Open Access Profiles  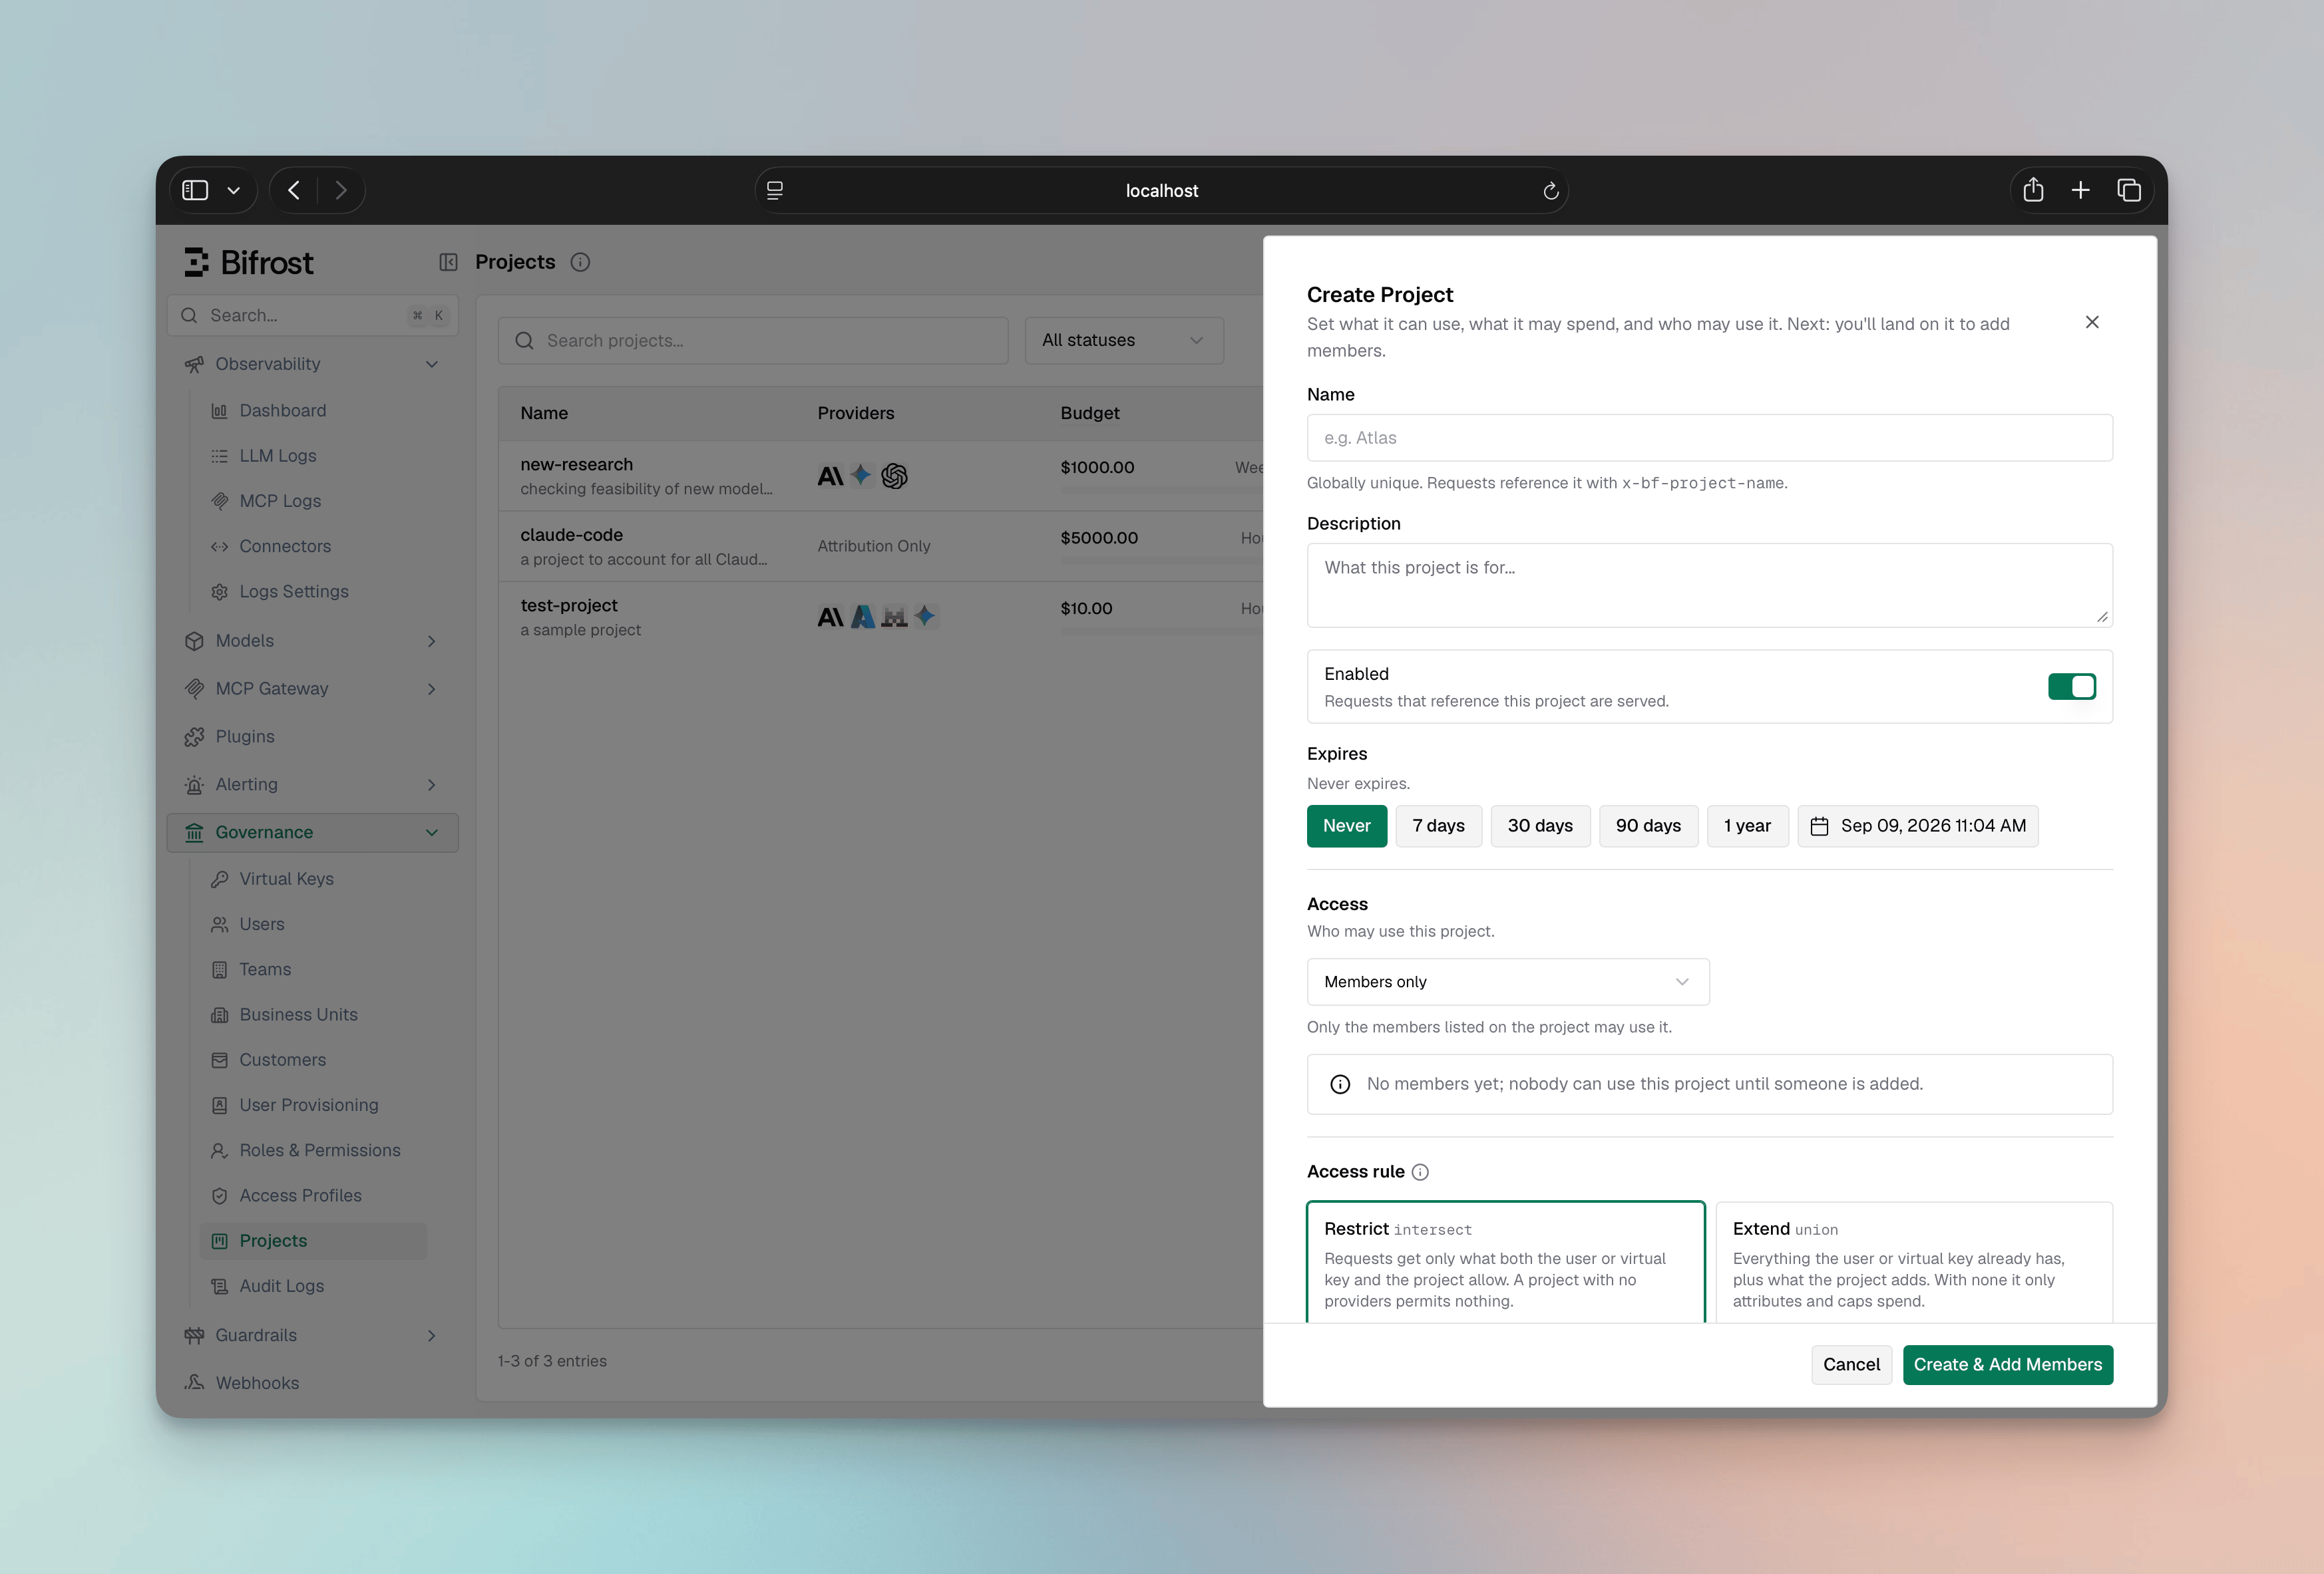300,1195
